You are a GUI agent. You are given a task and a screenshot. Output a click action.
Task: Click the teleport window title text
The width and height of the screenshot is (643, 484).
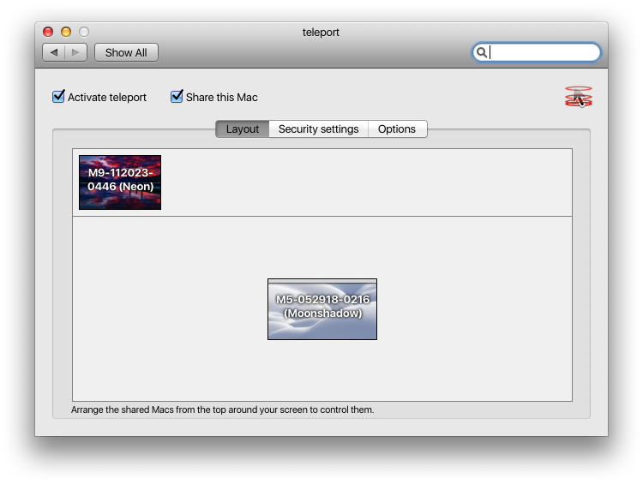pyautogui.click(x=321, y=33)
